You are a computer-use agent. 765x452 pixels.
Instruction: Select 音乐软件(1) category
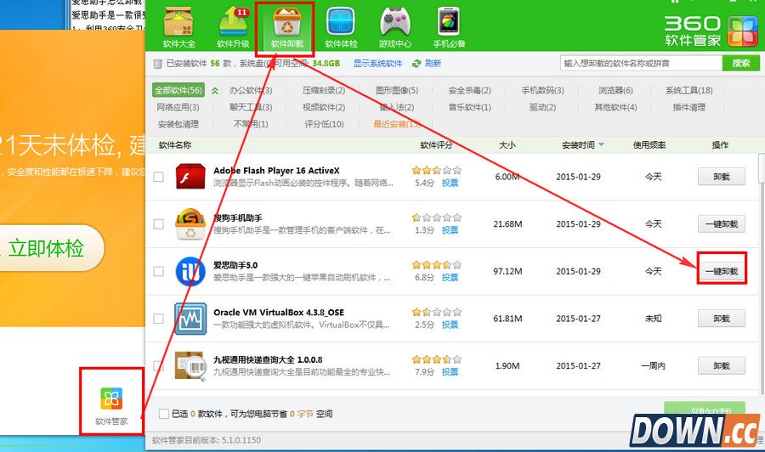tap(470, 107)
